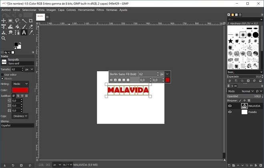This screenshot has height=168, width=264.
Task: Select the Smudge tool
Action: coord(10,32)
